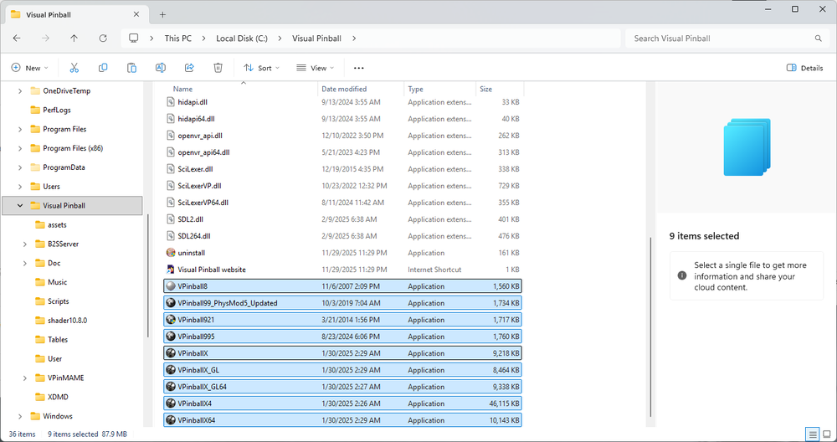Toggle the Details pane button

tap(805, 68)
